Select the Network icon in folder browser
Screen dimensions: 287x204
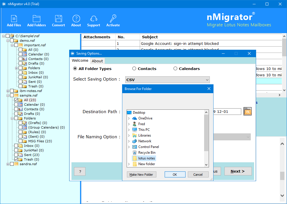(x=135, y=141)
